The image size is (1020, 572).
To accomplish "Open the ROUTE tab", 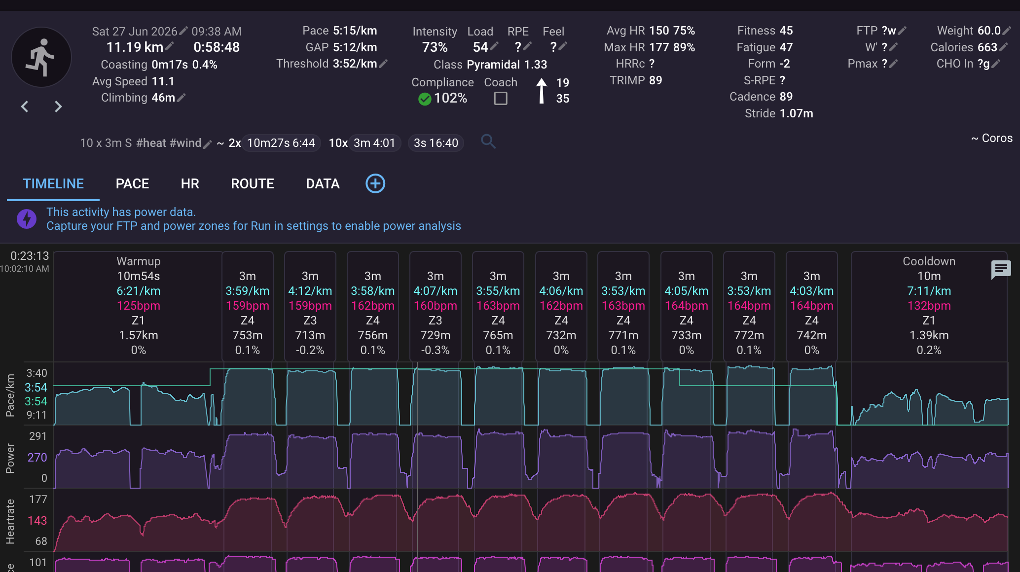I will point(253,184).
